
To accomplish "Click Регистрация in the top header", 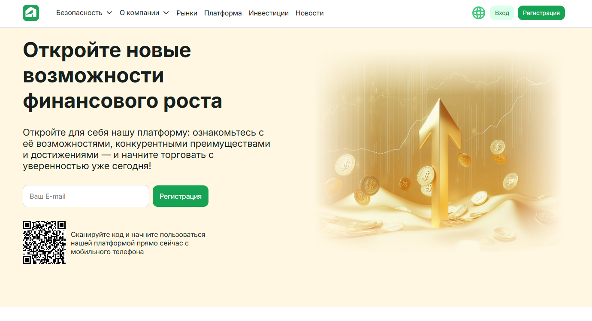I will pyautogui.click(x=541, y=13).
